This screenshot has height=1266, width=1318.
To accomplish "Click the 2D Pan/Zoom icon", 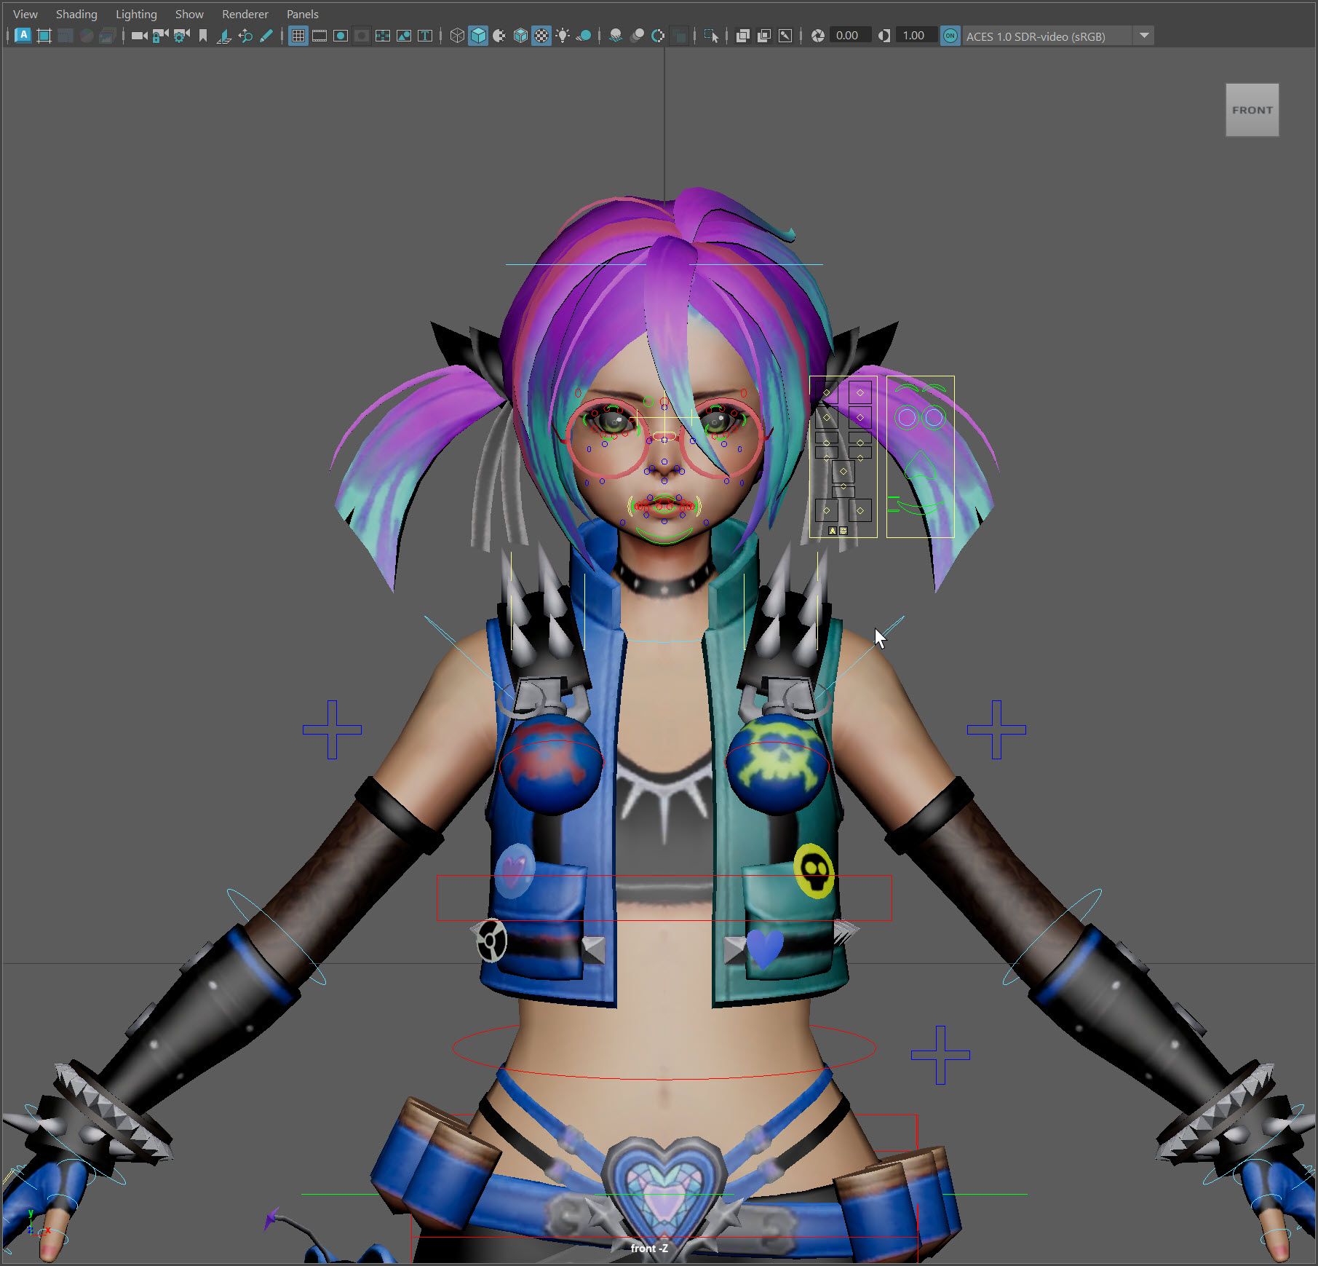I will 245,36.
